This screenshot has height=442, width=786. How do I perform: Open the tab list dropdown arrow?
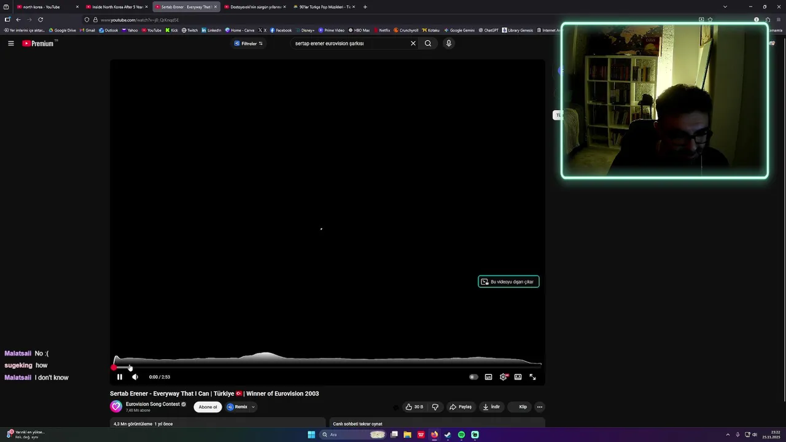(725, 7)
